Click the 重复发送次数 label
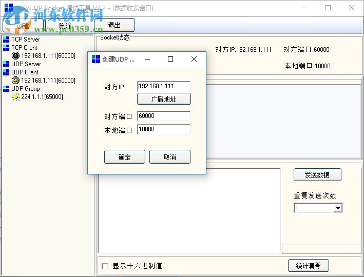The image size is (364, 277). point(315,195)
